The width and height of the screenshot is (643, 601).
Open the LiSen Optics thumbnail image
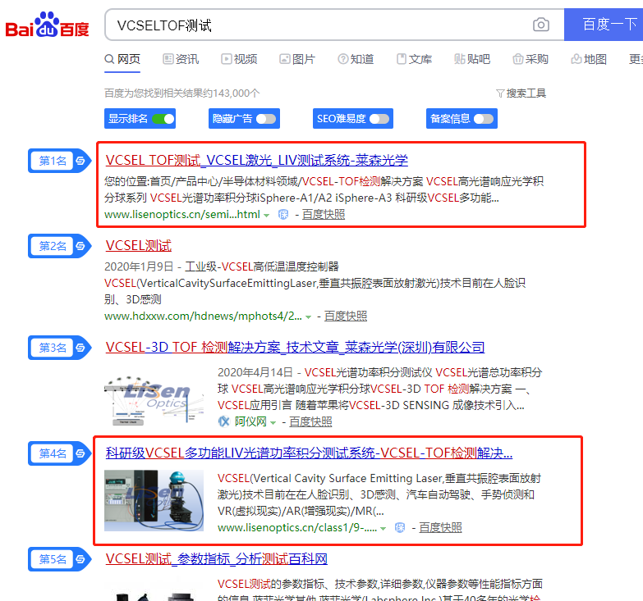(154, 401)
